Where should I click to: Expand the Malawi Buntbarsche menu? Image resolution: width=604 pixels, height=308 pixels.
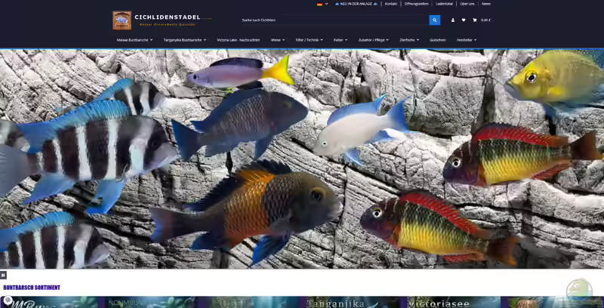click(135, 40)
